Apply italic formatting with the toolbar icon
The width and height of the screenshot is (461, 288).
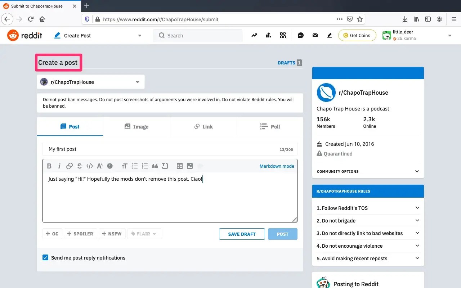pyautogui.click(x=59, y=166)
